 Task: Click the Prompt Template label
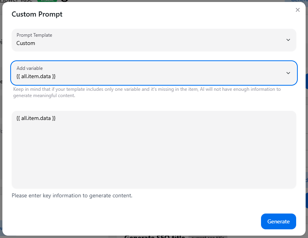coord(34,35)
